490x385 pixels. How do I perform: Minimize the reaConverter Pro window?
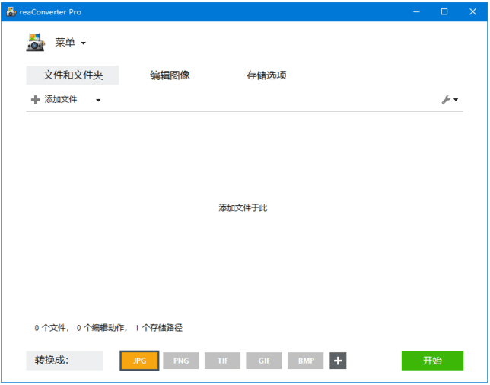(x=416, y=12)
